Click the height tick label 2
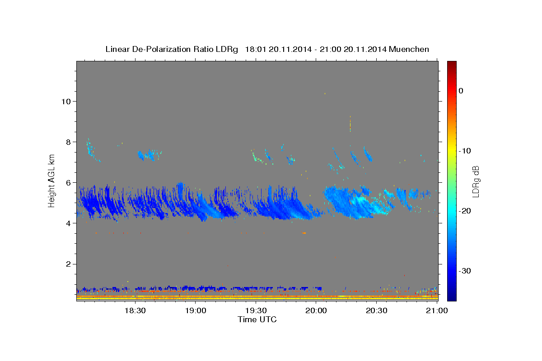 pyautogui.click(x=69, y=264)
